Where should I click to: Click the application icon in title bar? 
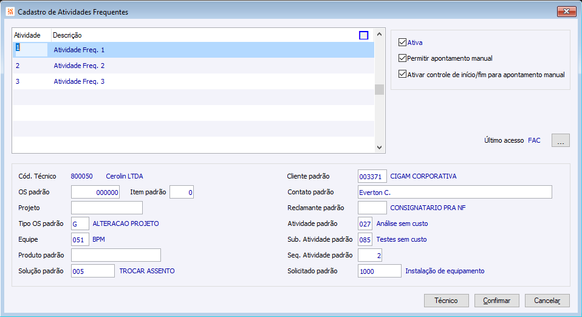(10, 12)
